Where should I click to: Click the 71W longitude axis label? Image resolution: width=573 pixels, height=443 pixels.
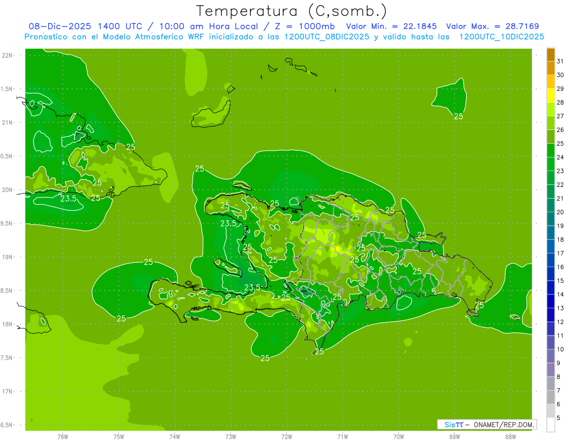[342, 436]
